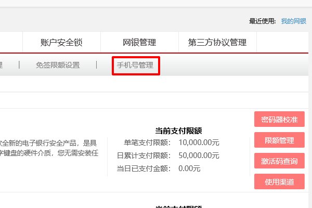This screenshot has height=208, width=312.
Task: Click the 密码器校准 button
Action: pyautogui.click(x=279, y=119)
